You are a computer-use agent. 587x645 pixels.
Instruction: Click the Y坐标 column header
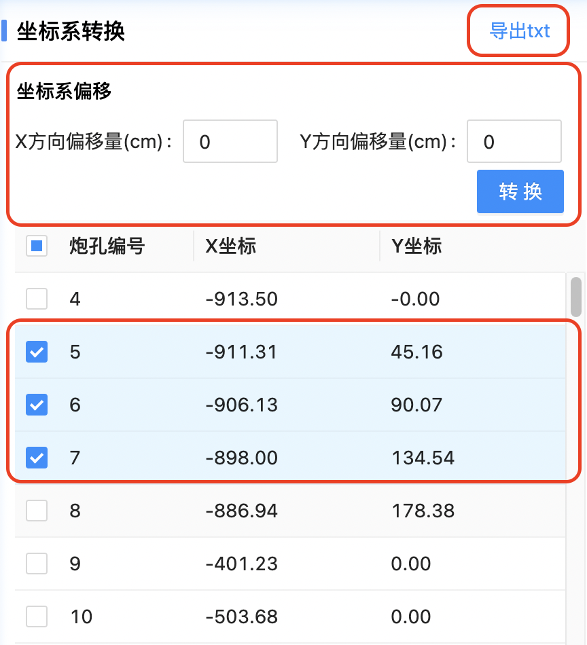coord(416,246)
